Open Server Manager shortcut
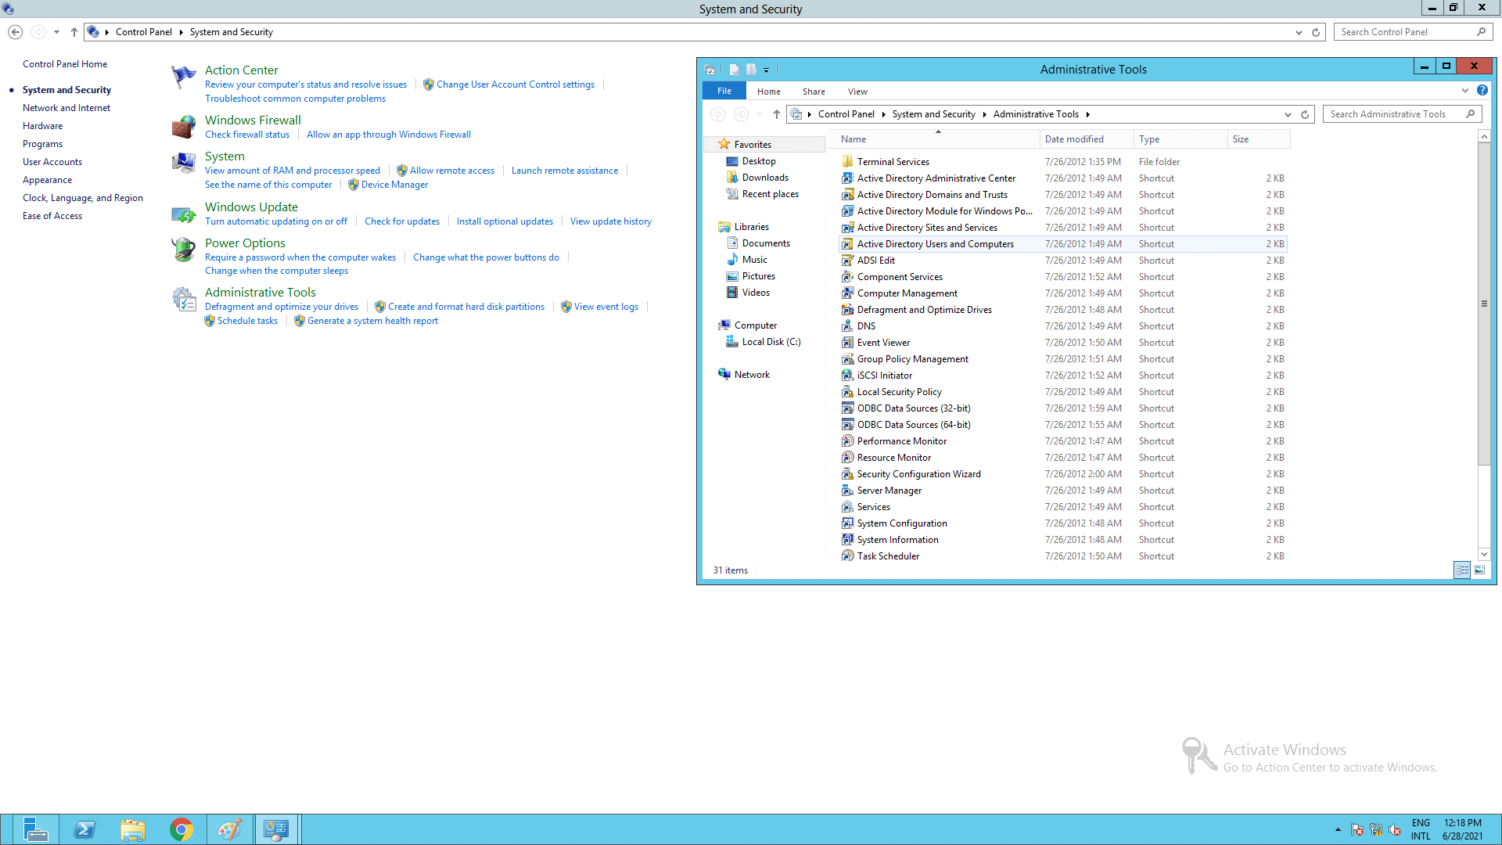 click(889, 490)
